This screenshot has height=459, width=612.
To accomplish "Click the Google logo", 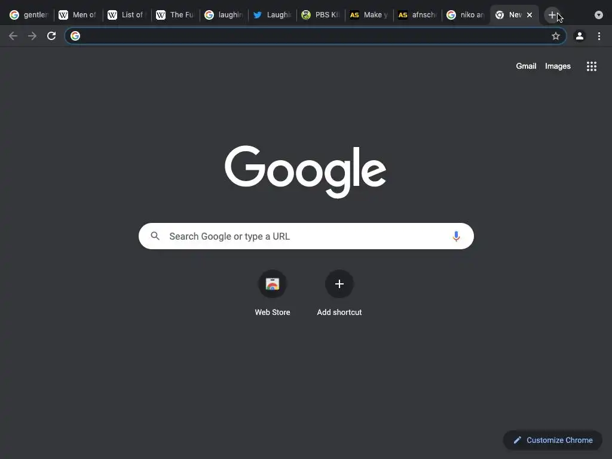I will pyautogui.click(x=305, y=172).
